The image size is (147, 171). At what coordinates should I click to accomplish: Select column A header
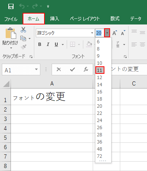coord(52,84)
